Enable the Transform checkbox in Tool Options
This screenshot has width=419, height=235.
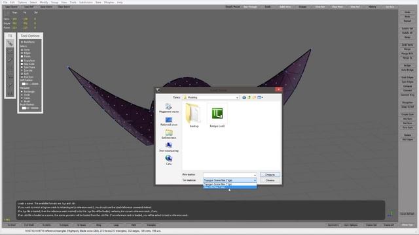22,61
